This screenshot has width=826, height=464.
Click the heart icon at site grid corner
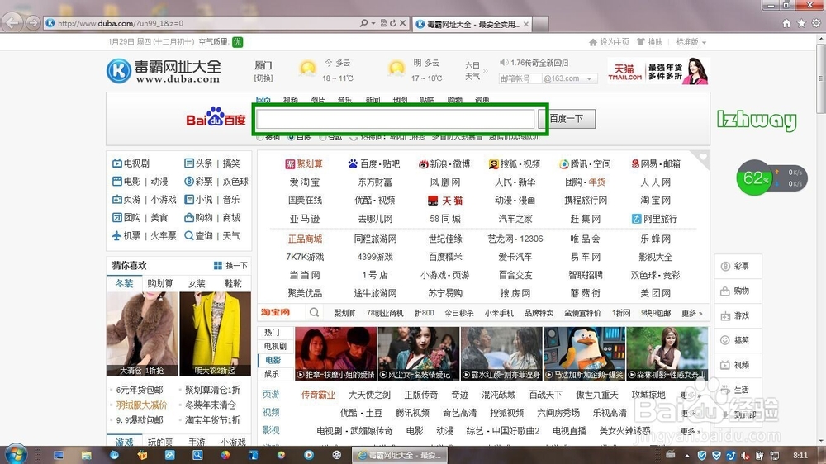point(703,156)
